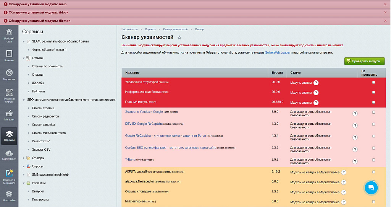Click the Проверить модули button
The image size is (391, 207).
[364, 61]
